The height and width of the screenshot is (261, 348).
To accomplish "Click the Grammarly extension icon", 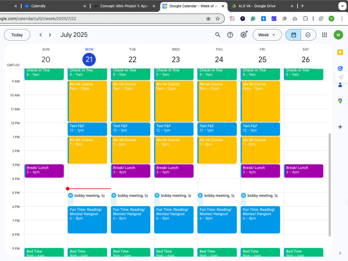I will pyautogui.click(x=253, y=19).
